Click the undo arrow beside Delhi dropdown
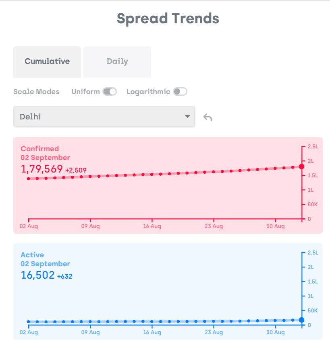 (208, 117)
